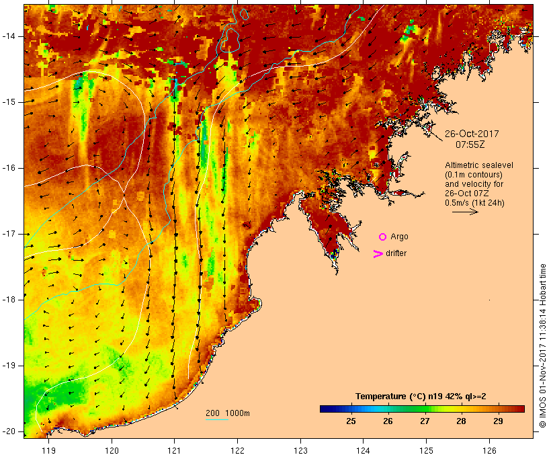This screenshot has height=457, width=551.
Task: Click the '-20' latitude axis label
Action: 8,431
